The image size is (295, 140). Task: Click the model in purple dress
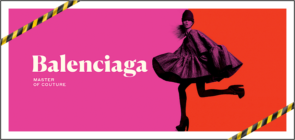(x=198, y=71)
